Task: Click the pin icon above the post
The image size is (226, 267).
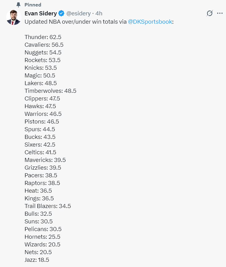Action: click(x=18, y=5)
